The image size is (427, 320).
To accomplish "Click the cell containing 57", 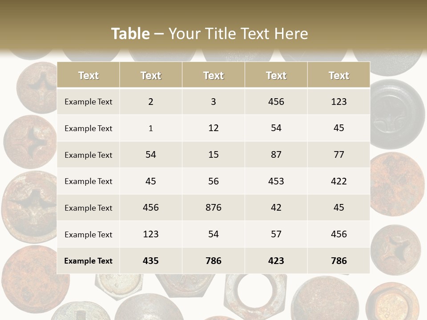I will pyautogui.click(x=276, y=234).
